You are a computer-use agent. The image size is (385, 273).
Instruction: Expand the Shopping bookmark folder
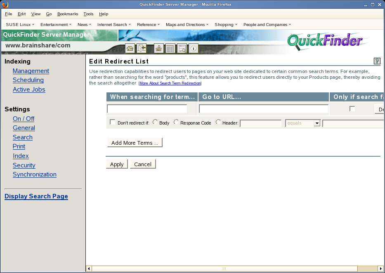click(x=226, y=24)
